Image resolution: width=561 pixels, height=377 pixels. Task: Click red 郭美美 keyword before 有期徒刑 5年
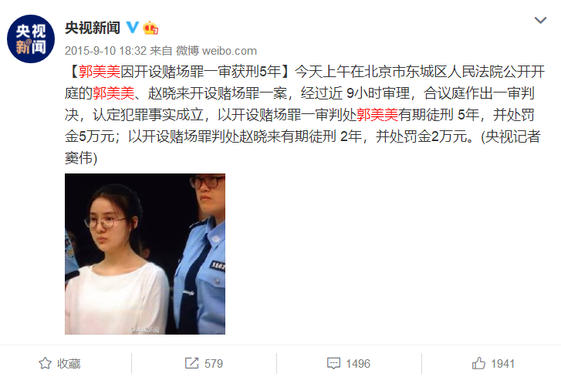coord(377,115)
